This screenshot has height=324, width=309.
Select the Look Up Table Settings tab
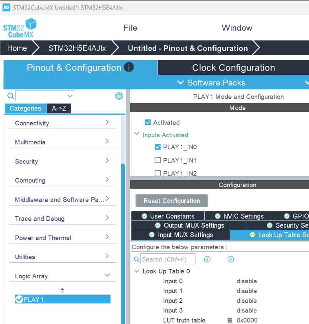[x=269, y=235]
